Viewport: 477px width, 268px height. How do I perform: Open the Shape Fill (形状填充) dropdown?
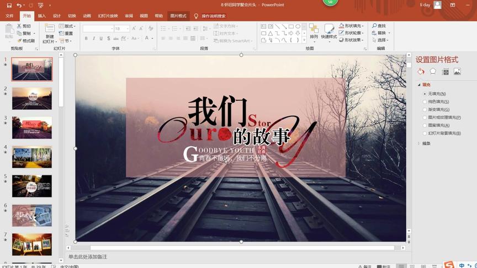(x=351, y=26)
